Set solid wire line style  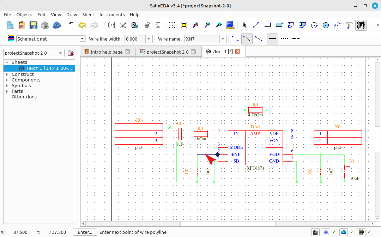(273, 38)
